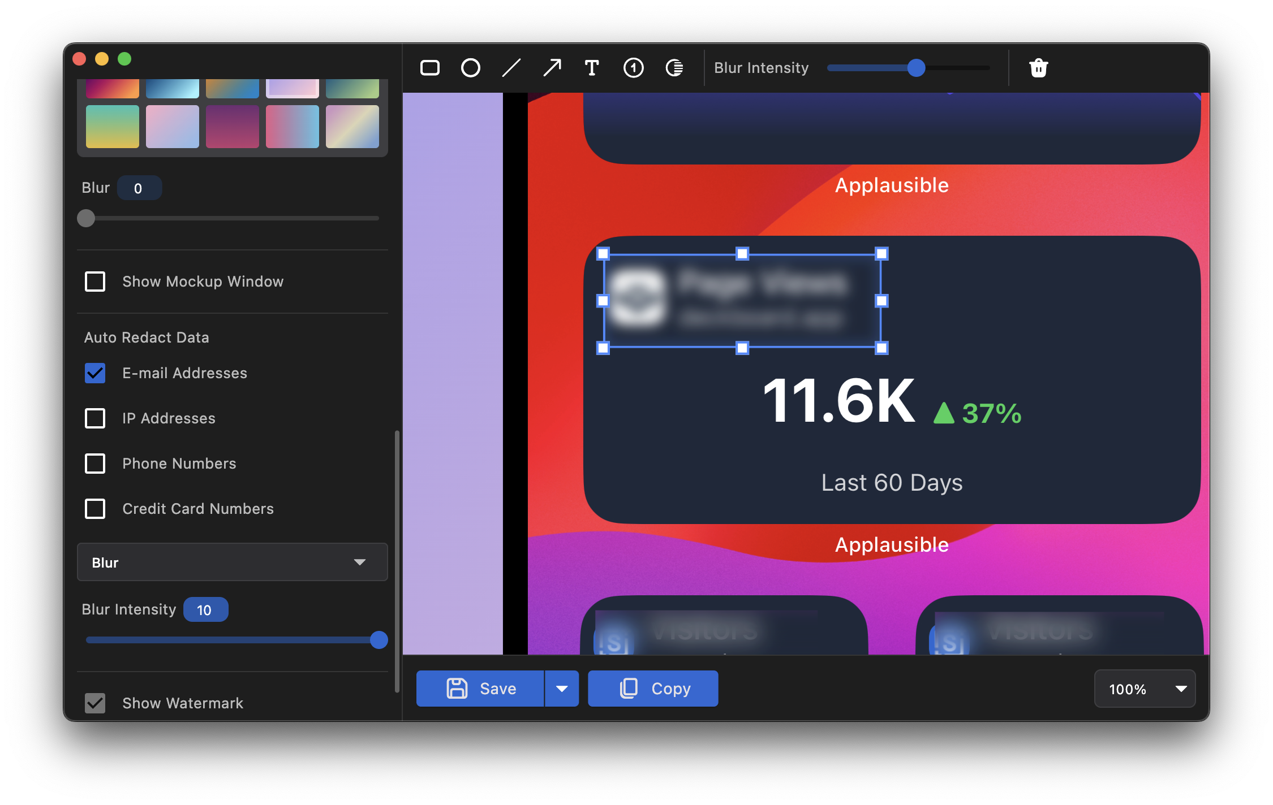Uncheck E-mail Addresses auto redact
Image resolution: width=1273 pixels, height=805 pixels.
[95, 373]
